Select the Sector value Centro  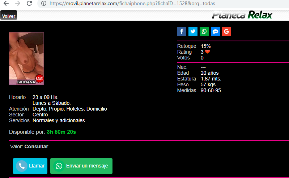pyautogui.click(x=40, y=115)
